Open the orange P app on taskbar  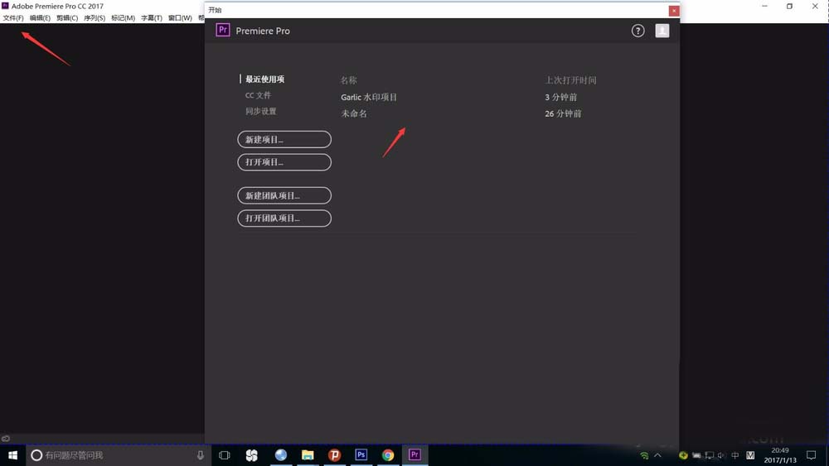click(334, 455)
